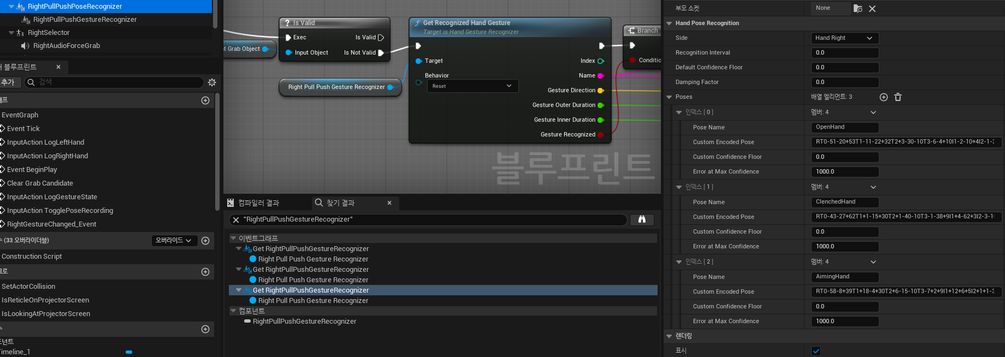Click Right Pull Push Gesture Recognizer variable pin

tap(391, 87)
